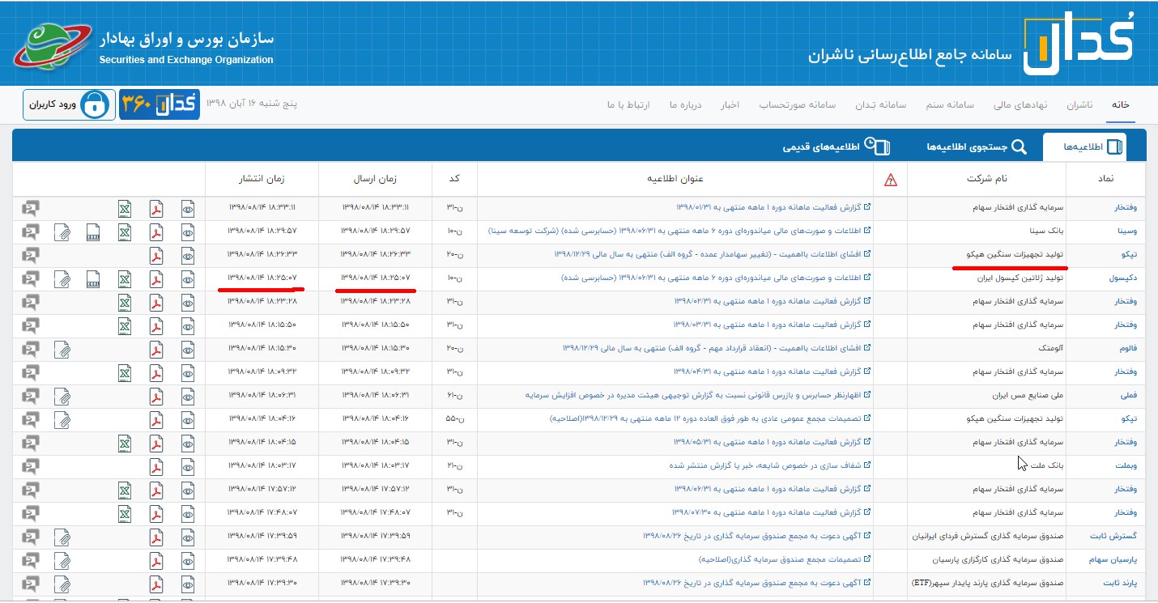This screenshot has width=1158, height=603.
Task: Open the فملی symbol link
Action: point(1127,397)
